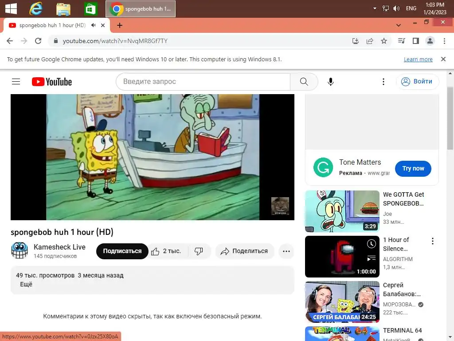Open the Chrome profile menu
Viewport: 454px width, 341px height.
click(430, 41)
